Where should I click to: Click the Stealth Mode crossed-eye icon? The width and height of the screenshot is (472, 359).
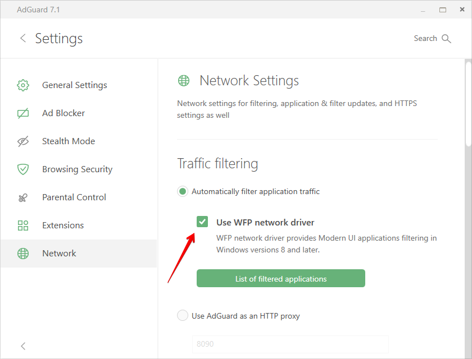23,141
